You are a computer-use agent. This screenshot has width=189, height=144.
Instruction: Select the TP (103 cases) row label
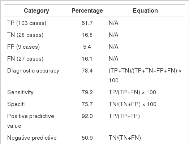[x=27, y=23]
